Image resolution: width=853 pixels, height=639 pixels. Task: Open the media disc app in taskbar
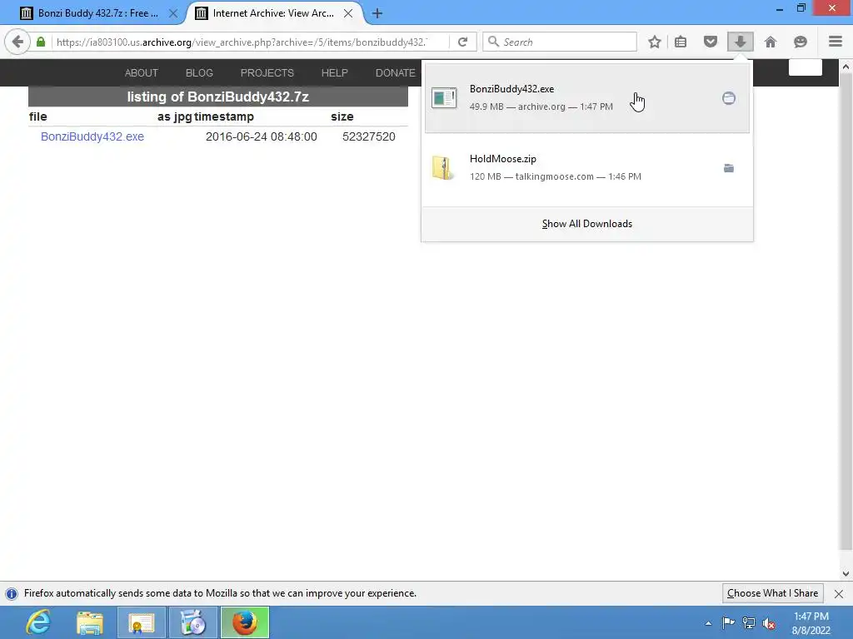pyautogui.click(x=193, y=622)
